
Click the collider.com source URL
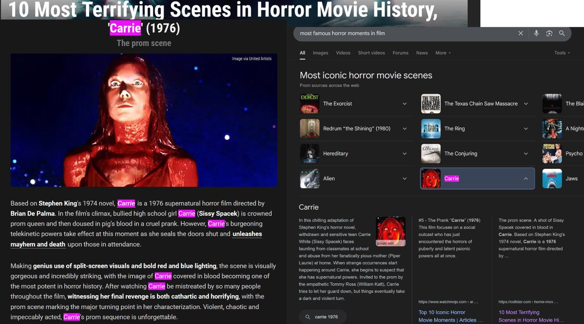[x=529, y=302]
